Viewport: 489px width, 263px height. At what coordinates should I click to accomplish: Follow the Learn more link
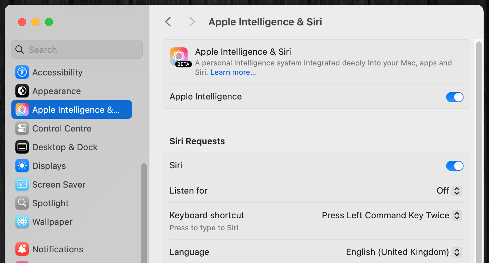(233, 72)
